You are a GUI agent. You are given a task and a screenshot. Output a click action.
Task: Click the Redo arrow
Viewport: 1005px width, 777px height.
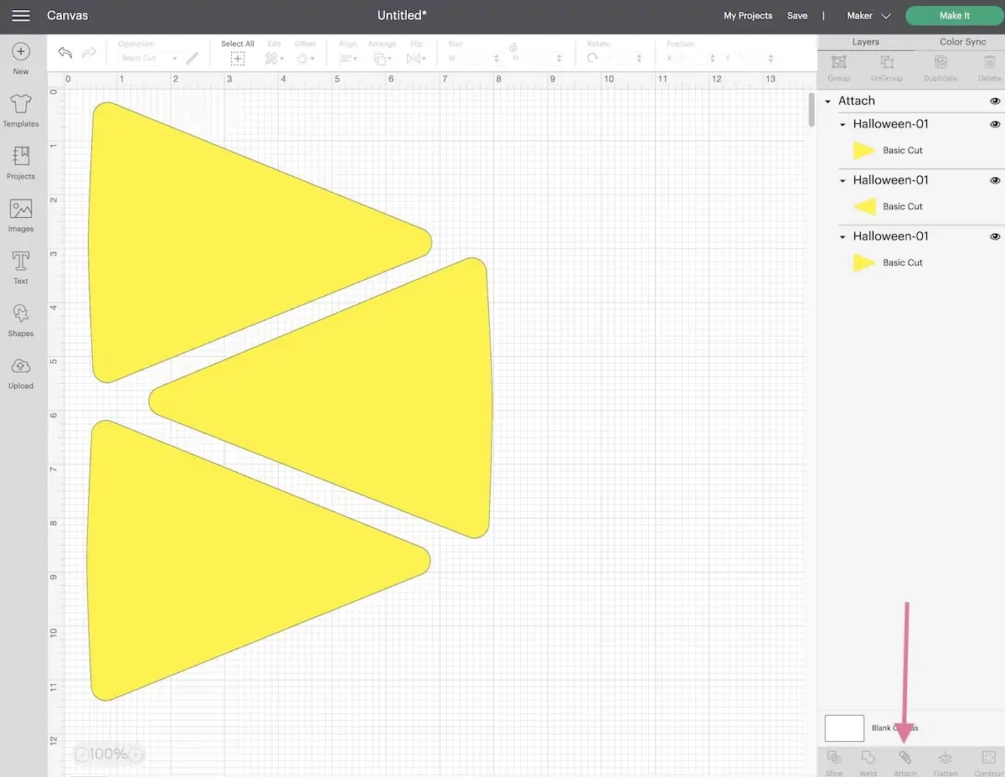(x=88, y=53)
